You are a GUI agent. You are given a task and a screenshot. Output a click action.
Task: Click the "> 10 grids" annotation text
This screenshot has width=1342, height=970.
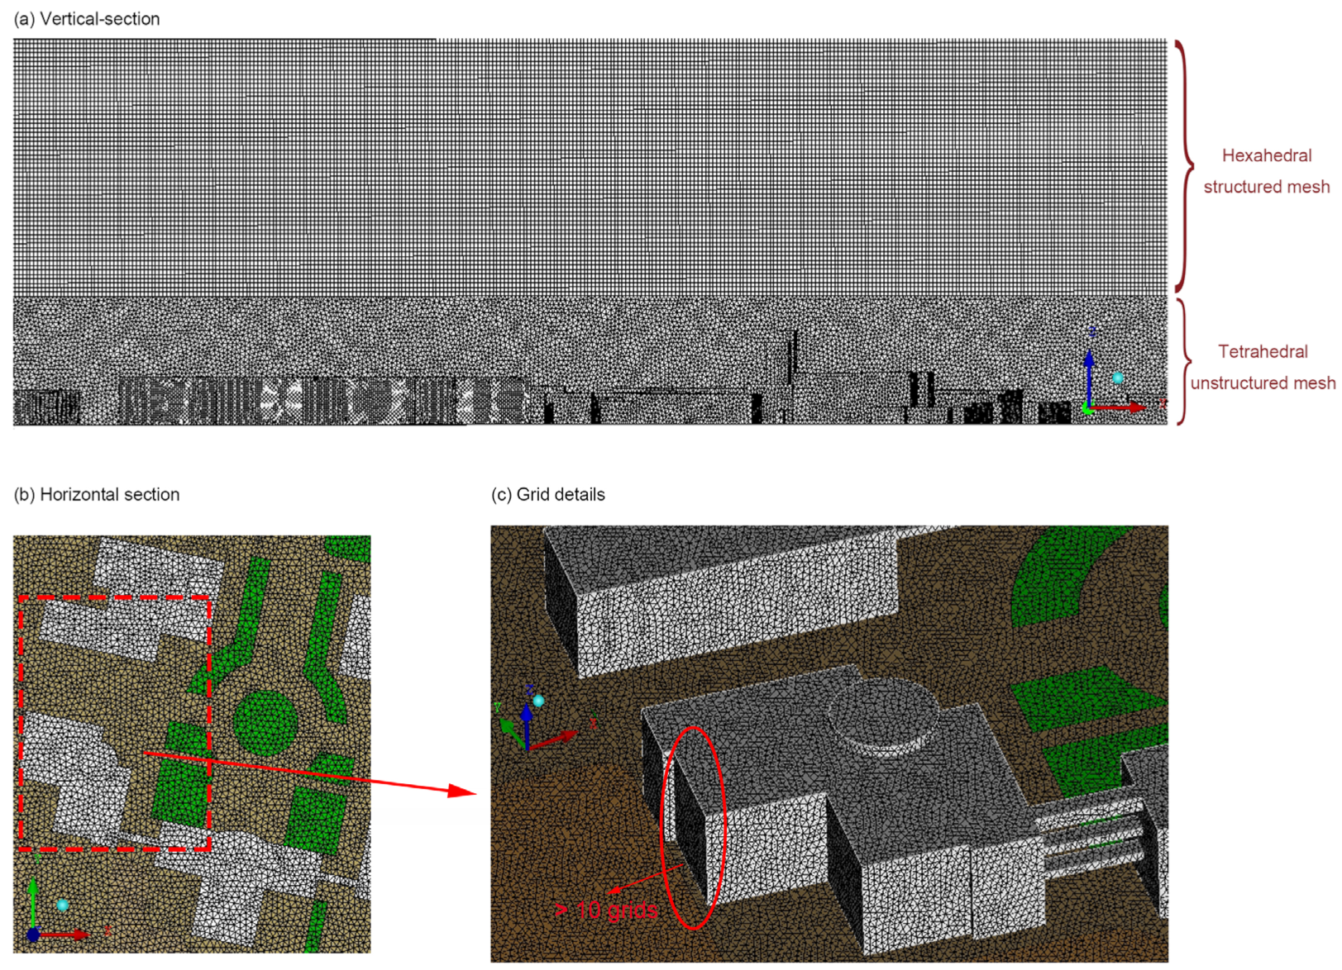point(606,910)
